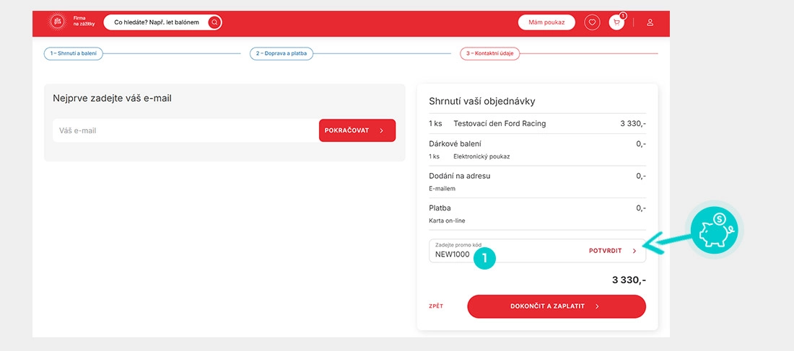This screenshot has height=351, width=794.
Task: Go to step "2 – Doprava a platba"
Action: pyautogui.click(x=281, y=53)
